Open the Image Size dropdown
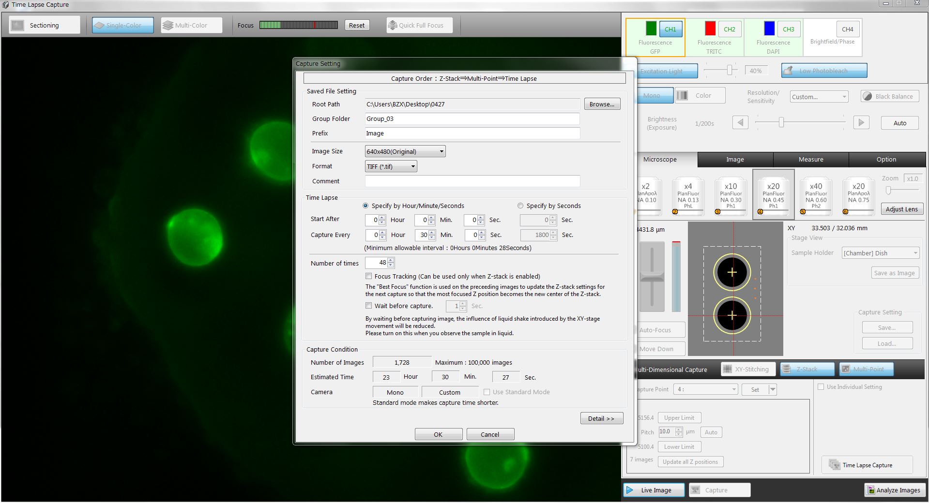The width and height of the screenshot is (929, 503). 405,151
